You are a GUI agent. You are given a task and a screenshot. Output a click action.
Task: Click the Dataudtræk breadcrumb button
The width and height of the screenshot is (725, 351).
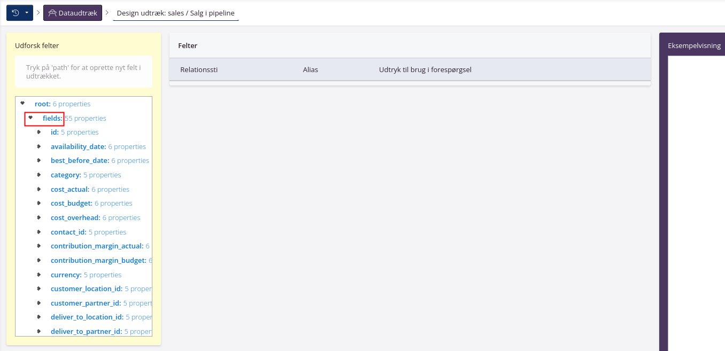click(73, 13)
